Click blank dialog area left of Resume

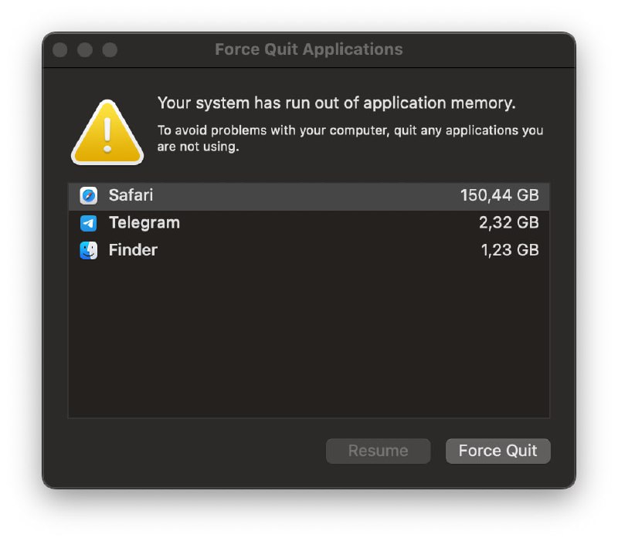pos(193,451)
